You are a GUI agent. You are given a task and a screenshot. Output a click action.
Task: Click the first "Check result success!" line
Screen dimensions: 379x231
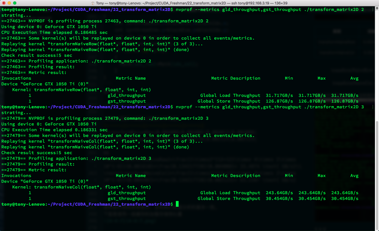pyautogui.click(x=37, y=55)
